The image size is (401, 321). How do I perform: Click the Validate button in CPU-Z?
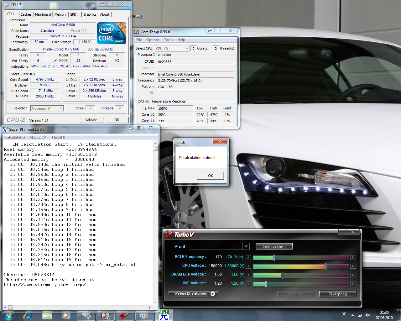tap(91, 120)
